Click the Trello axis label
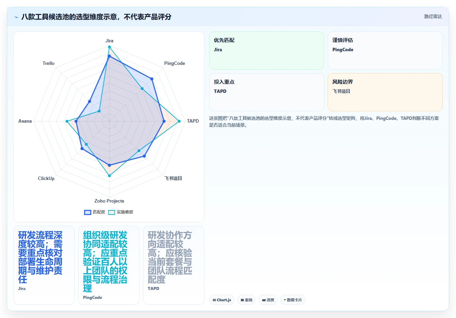 [x=48, y=63]
